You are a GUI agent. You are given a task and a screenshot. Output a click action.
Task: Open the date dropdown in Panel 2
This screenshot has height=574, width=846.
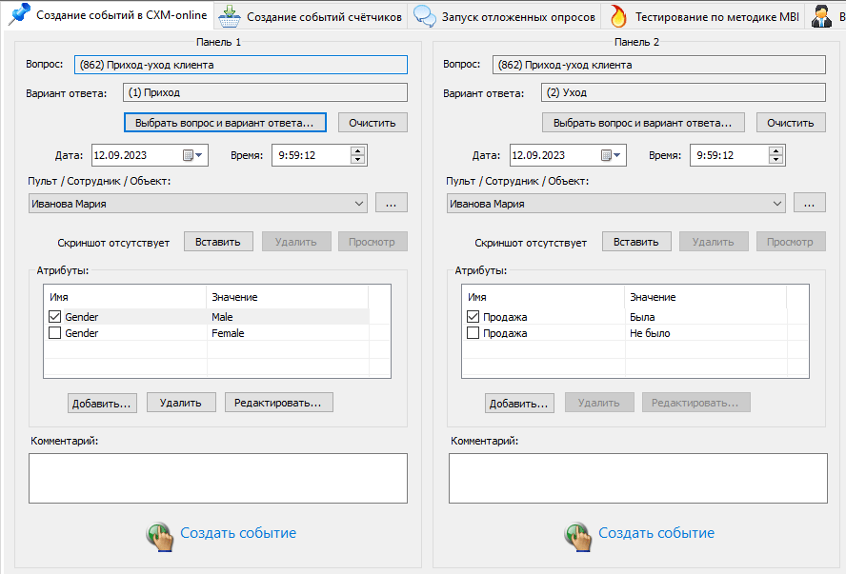612,155
